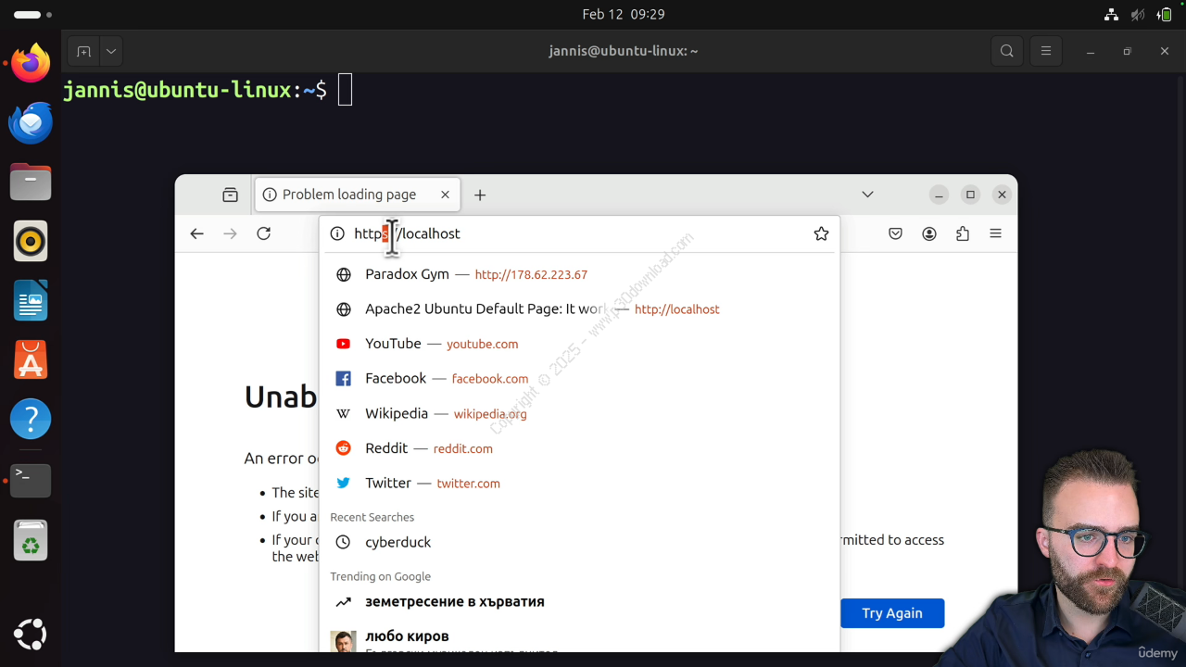This screenshot has width=1186, height=667.
Task: Open the Help dock icon
Action: (31, 420)
